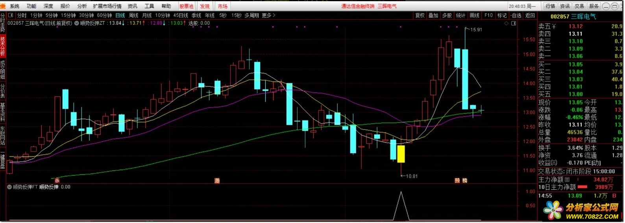Open the 画线 drawing tools

[475, 15]
